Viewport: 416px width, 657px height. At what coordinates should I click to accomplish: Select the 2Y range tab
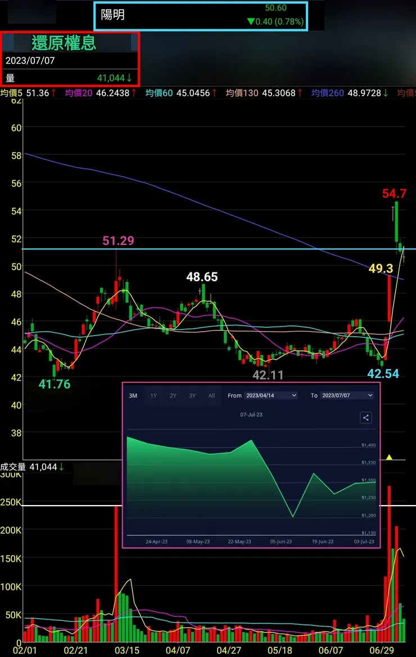click(173, 396)
